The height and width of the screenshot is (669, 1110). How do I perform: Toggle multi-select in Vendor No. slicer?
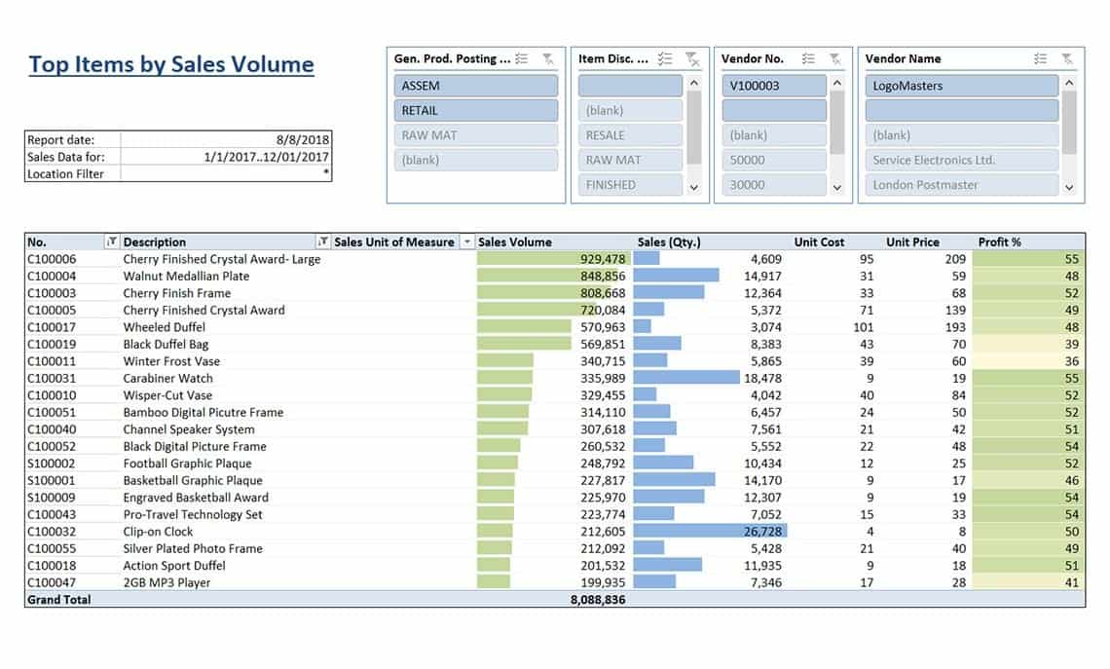808,58
